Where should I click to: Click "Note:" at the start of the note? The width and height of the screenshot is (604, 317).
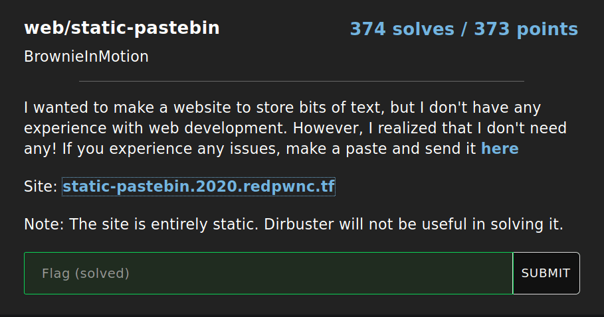(x=44, y=224)
